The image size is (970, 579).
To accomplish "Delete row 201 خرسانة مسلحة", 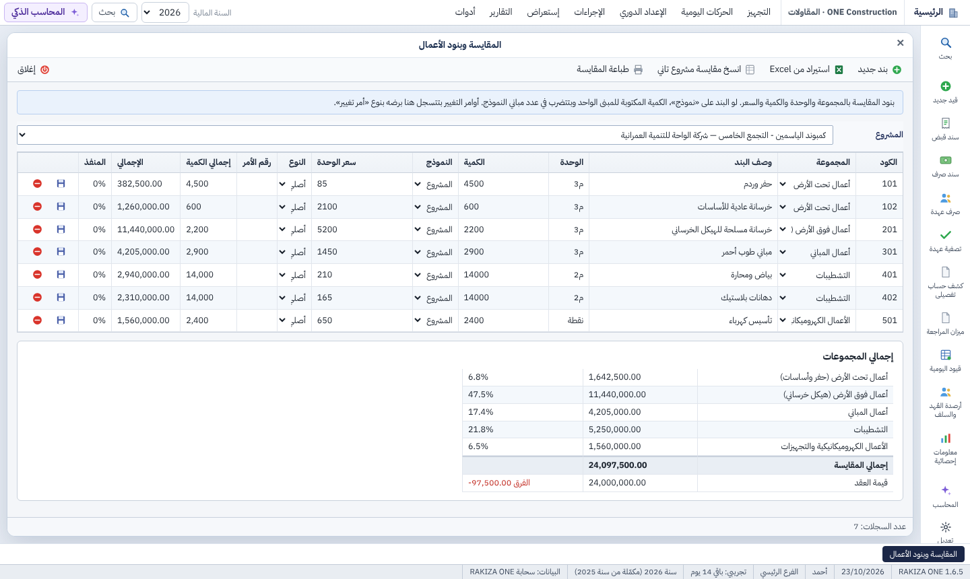I will pyautogui.click(x=38, y=230).
